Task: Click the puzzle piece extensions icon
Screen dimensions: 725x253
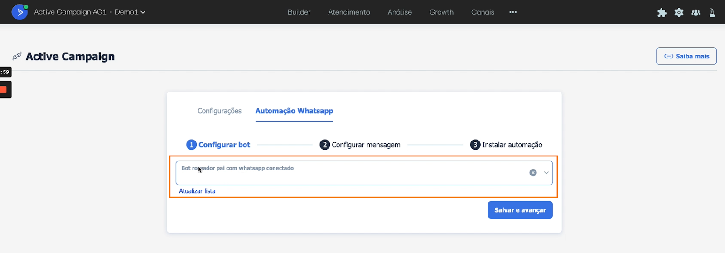Action: (x=662, y=13)
